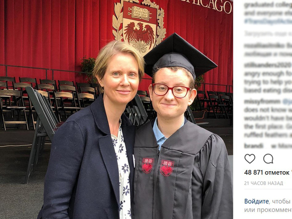Open the 48 871 likes list
Image resolution: width=292 pixels, height=219 pixels.
pyautogui.click(x=268, y=173)
